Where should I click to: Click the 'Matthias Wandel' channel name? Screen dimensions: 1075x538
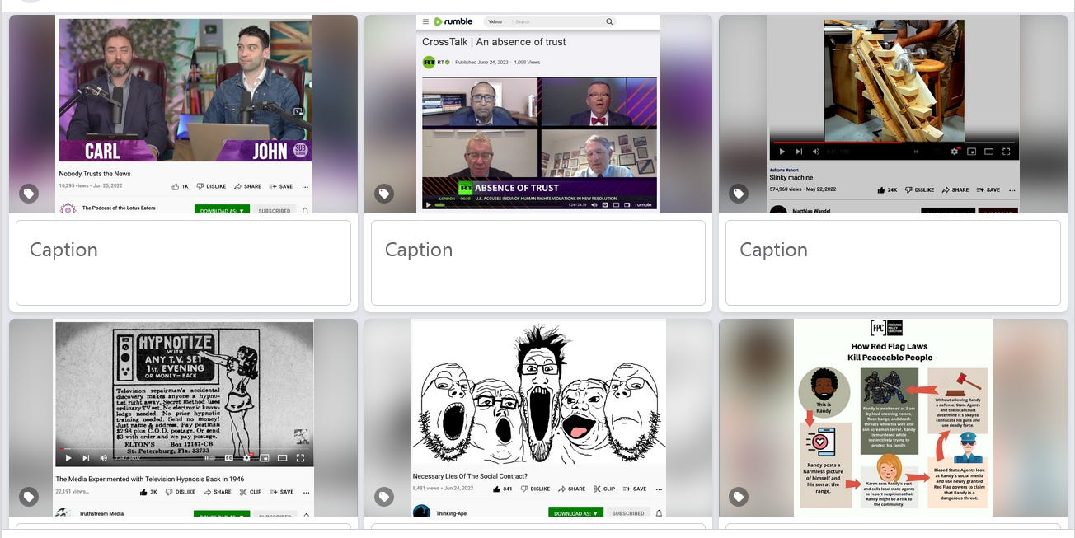(813, 211)
